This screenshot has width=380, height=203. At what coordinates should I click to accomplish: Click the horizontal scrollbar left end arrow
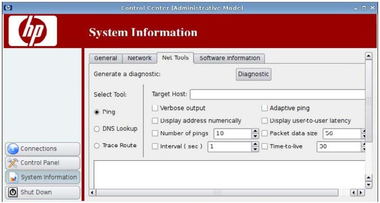pos(92,193)
